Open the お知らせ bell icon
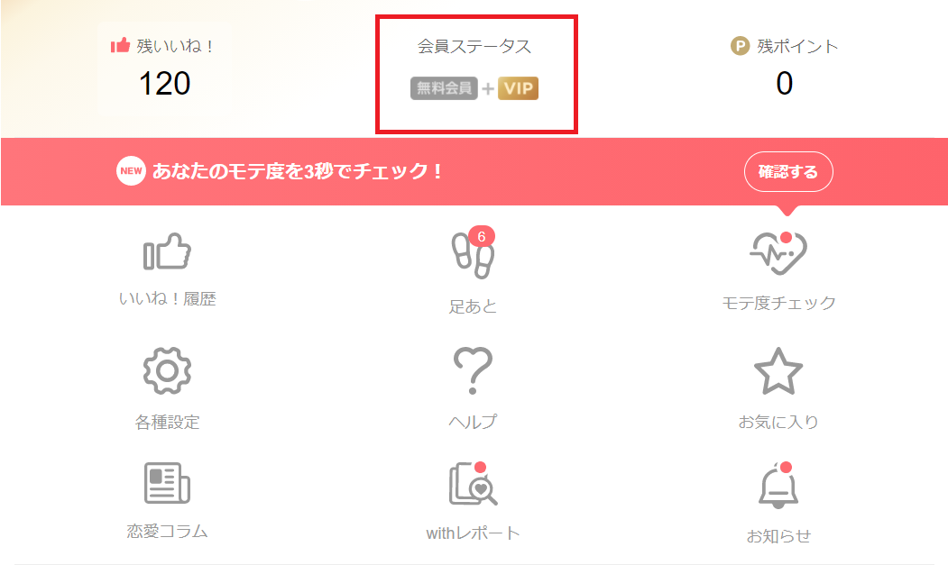This screenshot has width=948, height=565. coord(778,487)
